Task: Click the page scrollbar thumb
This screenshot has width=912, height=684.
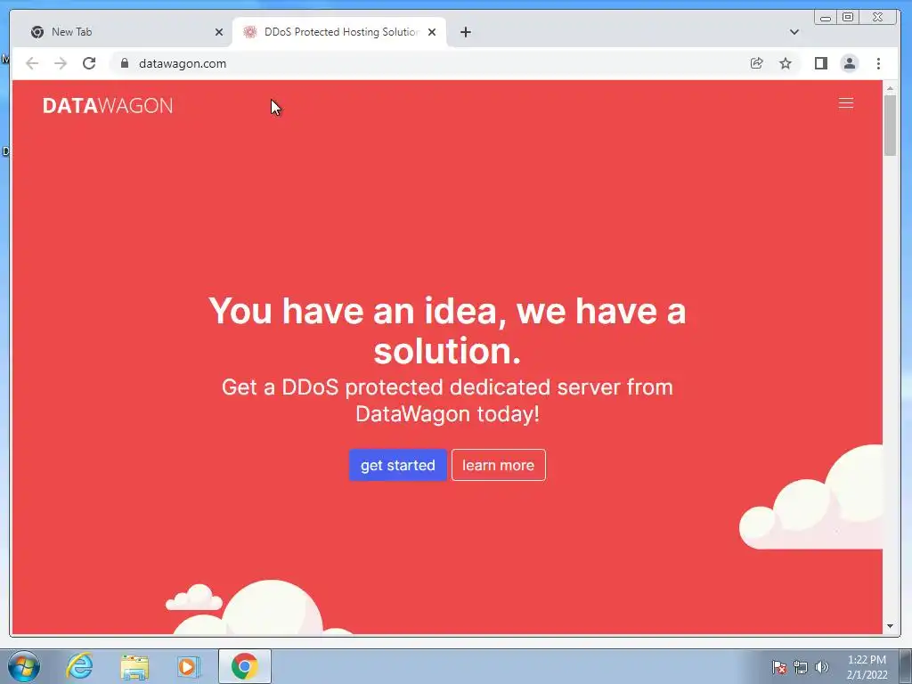Action: click(x=890, y=125)
